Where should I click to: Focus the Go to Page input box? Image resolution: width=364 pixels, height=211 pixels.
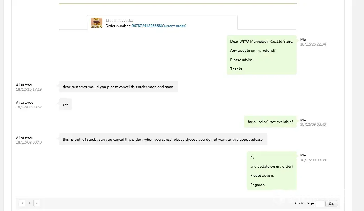[319, 204]
